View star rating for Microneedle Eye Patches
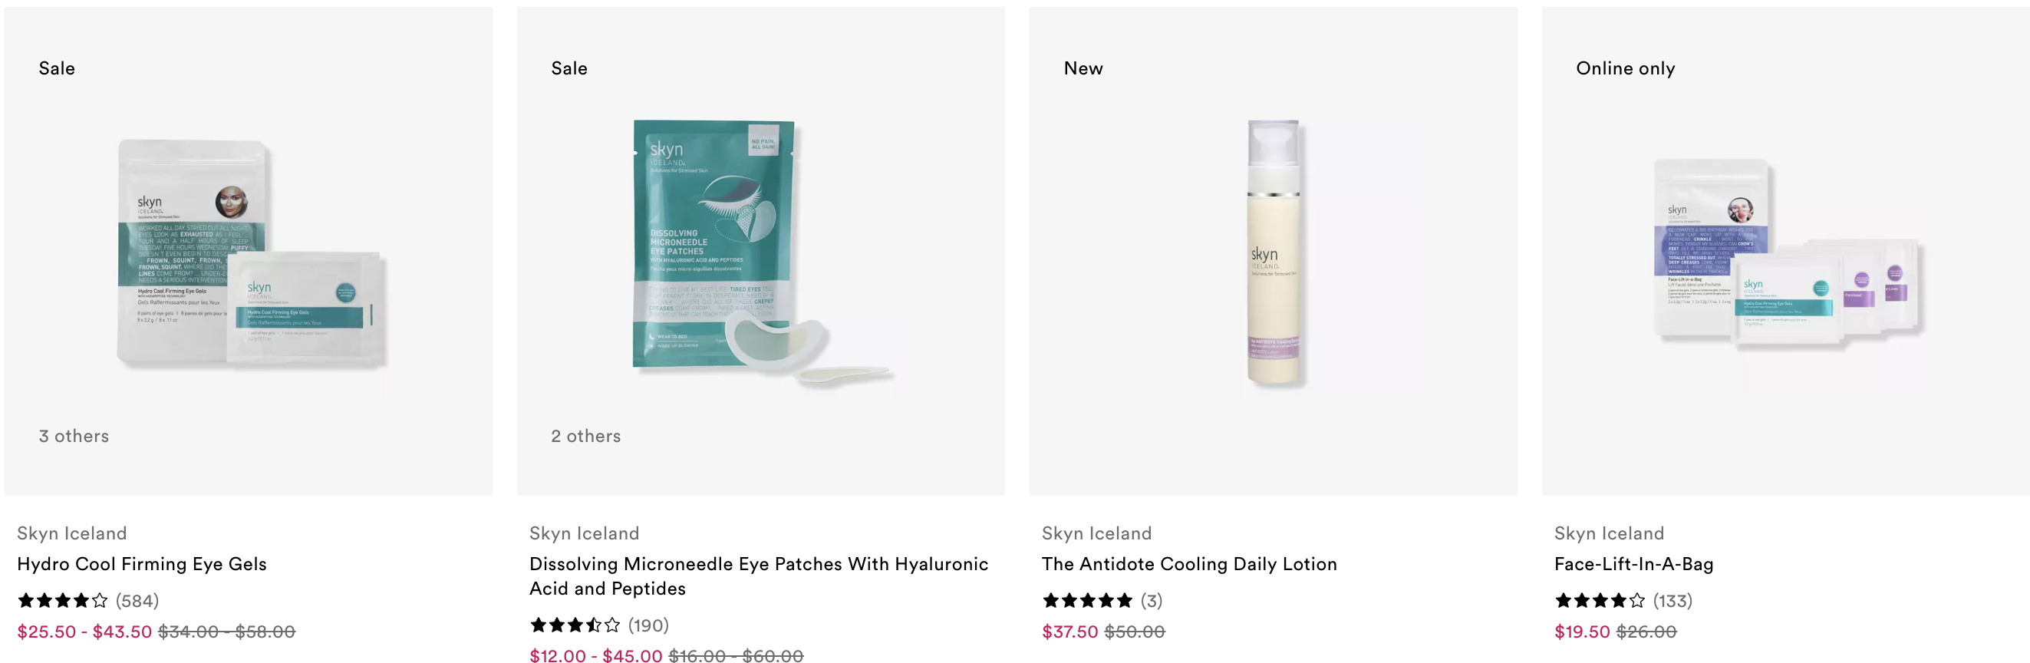 [x=575, y=625]
